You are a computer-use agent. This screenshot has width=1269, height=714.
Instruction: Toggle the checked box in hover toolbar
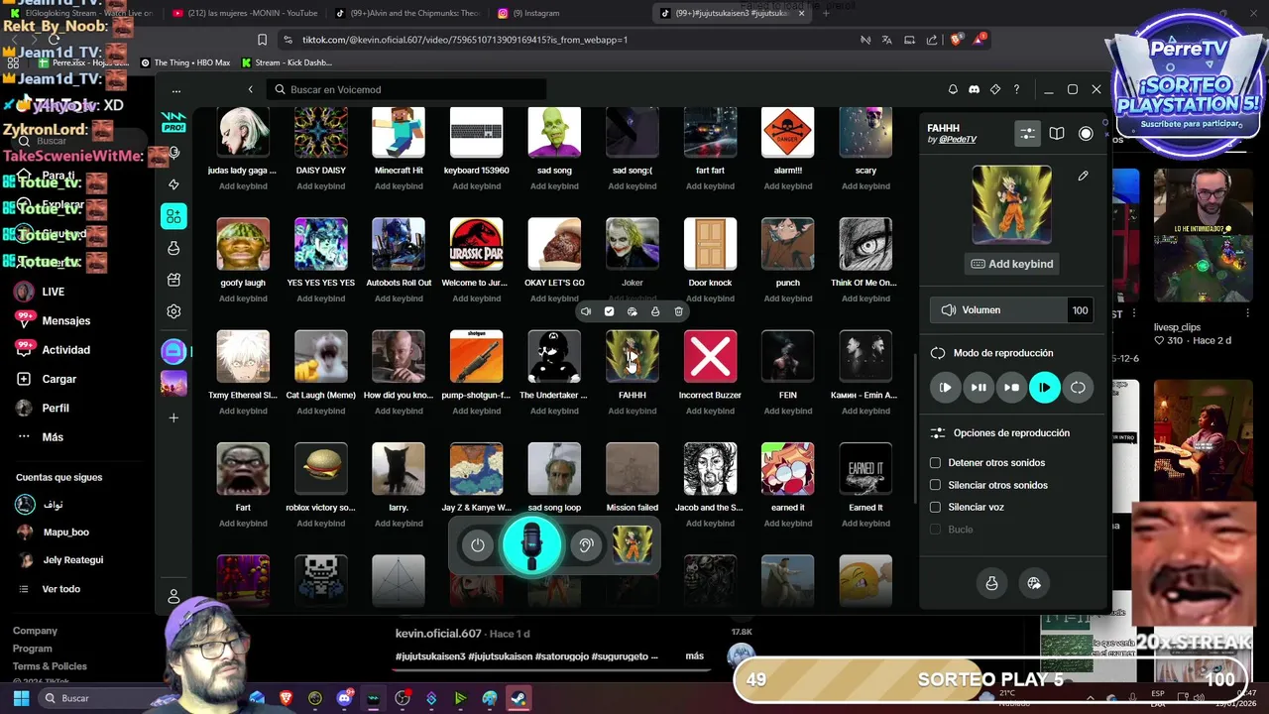coord(609,311)
